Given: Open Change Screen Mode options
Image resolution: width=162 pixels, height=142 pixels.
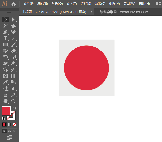Looking at the screenshot, I should pos(9,137).
